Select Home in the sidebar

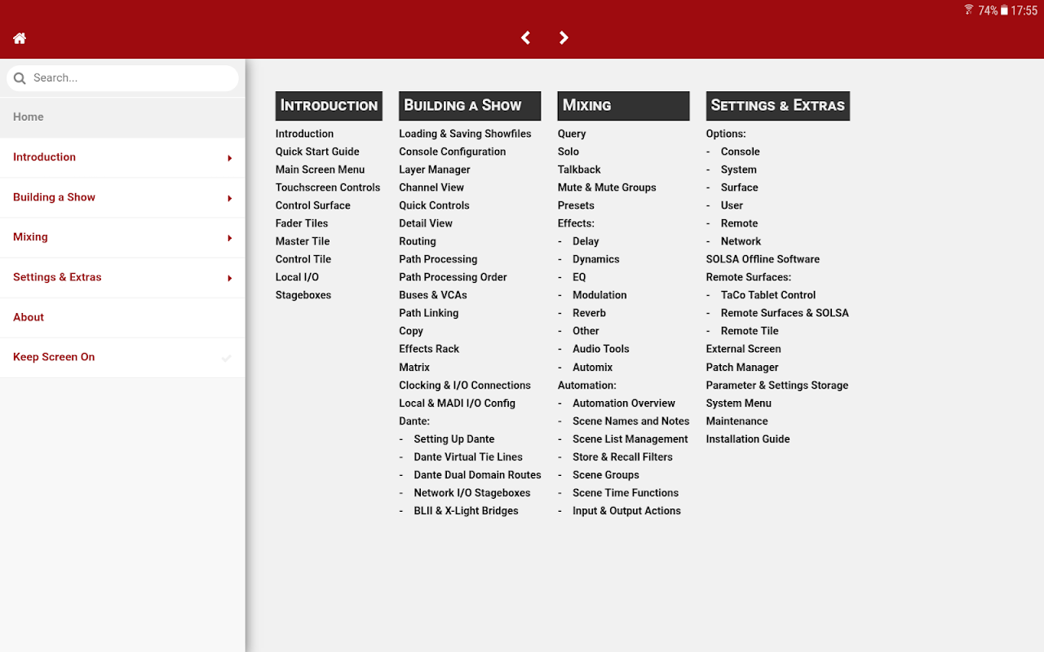[x=122, y=117]
